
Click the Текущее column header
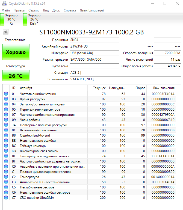[x=98, y=88]
